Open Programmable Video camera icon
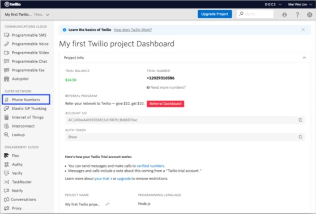This screenshot has width=316, height=214. click(7, 53)
